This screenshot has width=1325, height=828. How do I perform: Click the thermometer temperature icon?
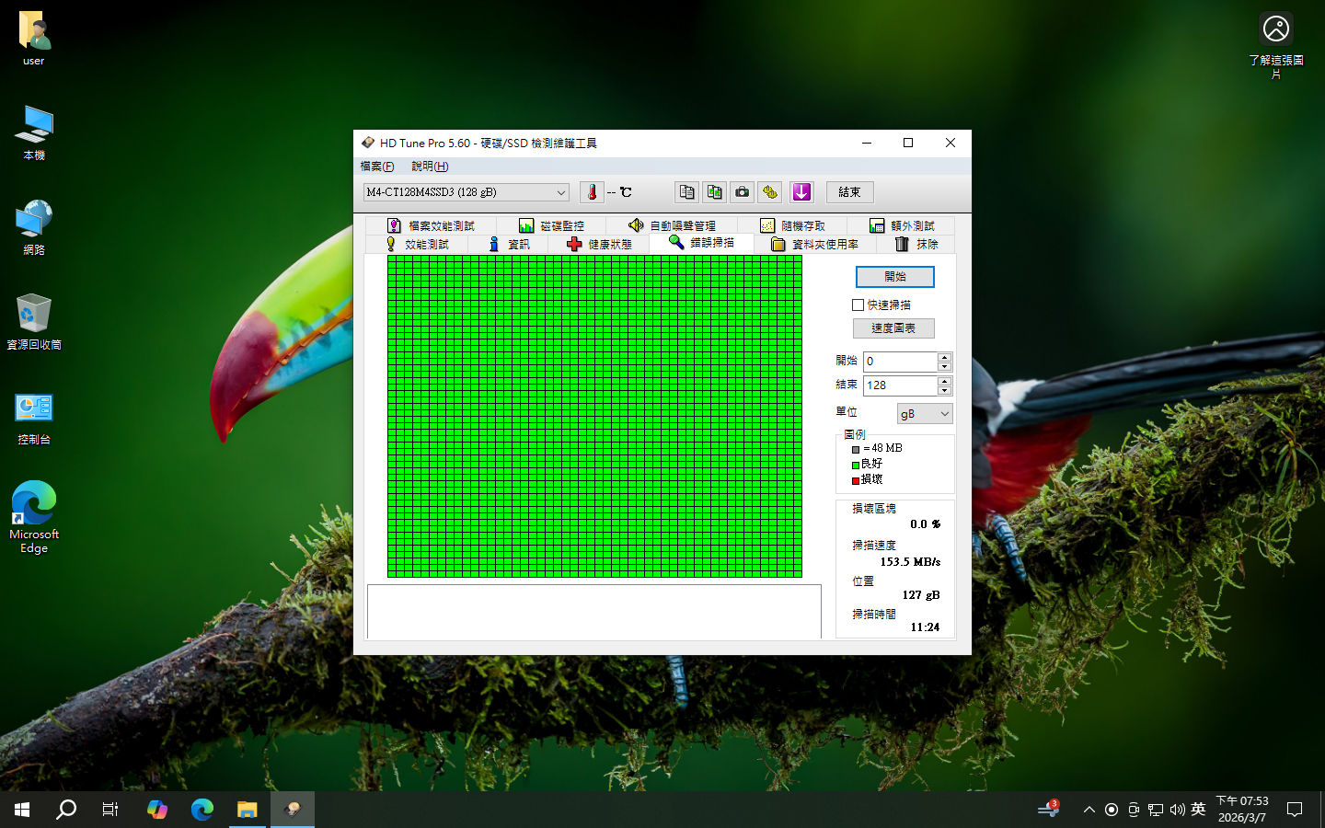tap(592, 192)
